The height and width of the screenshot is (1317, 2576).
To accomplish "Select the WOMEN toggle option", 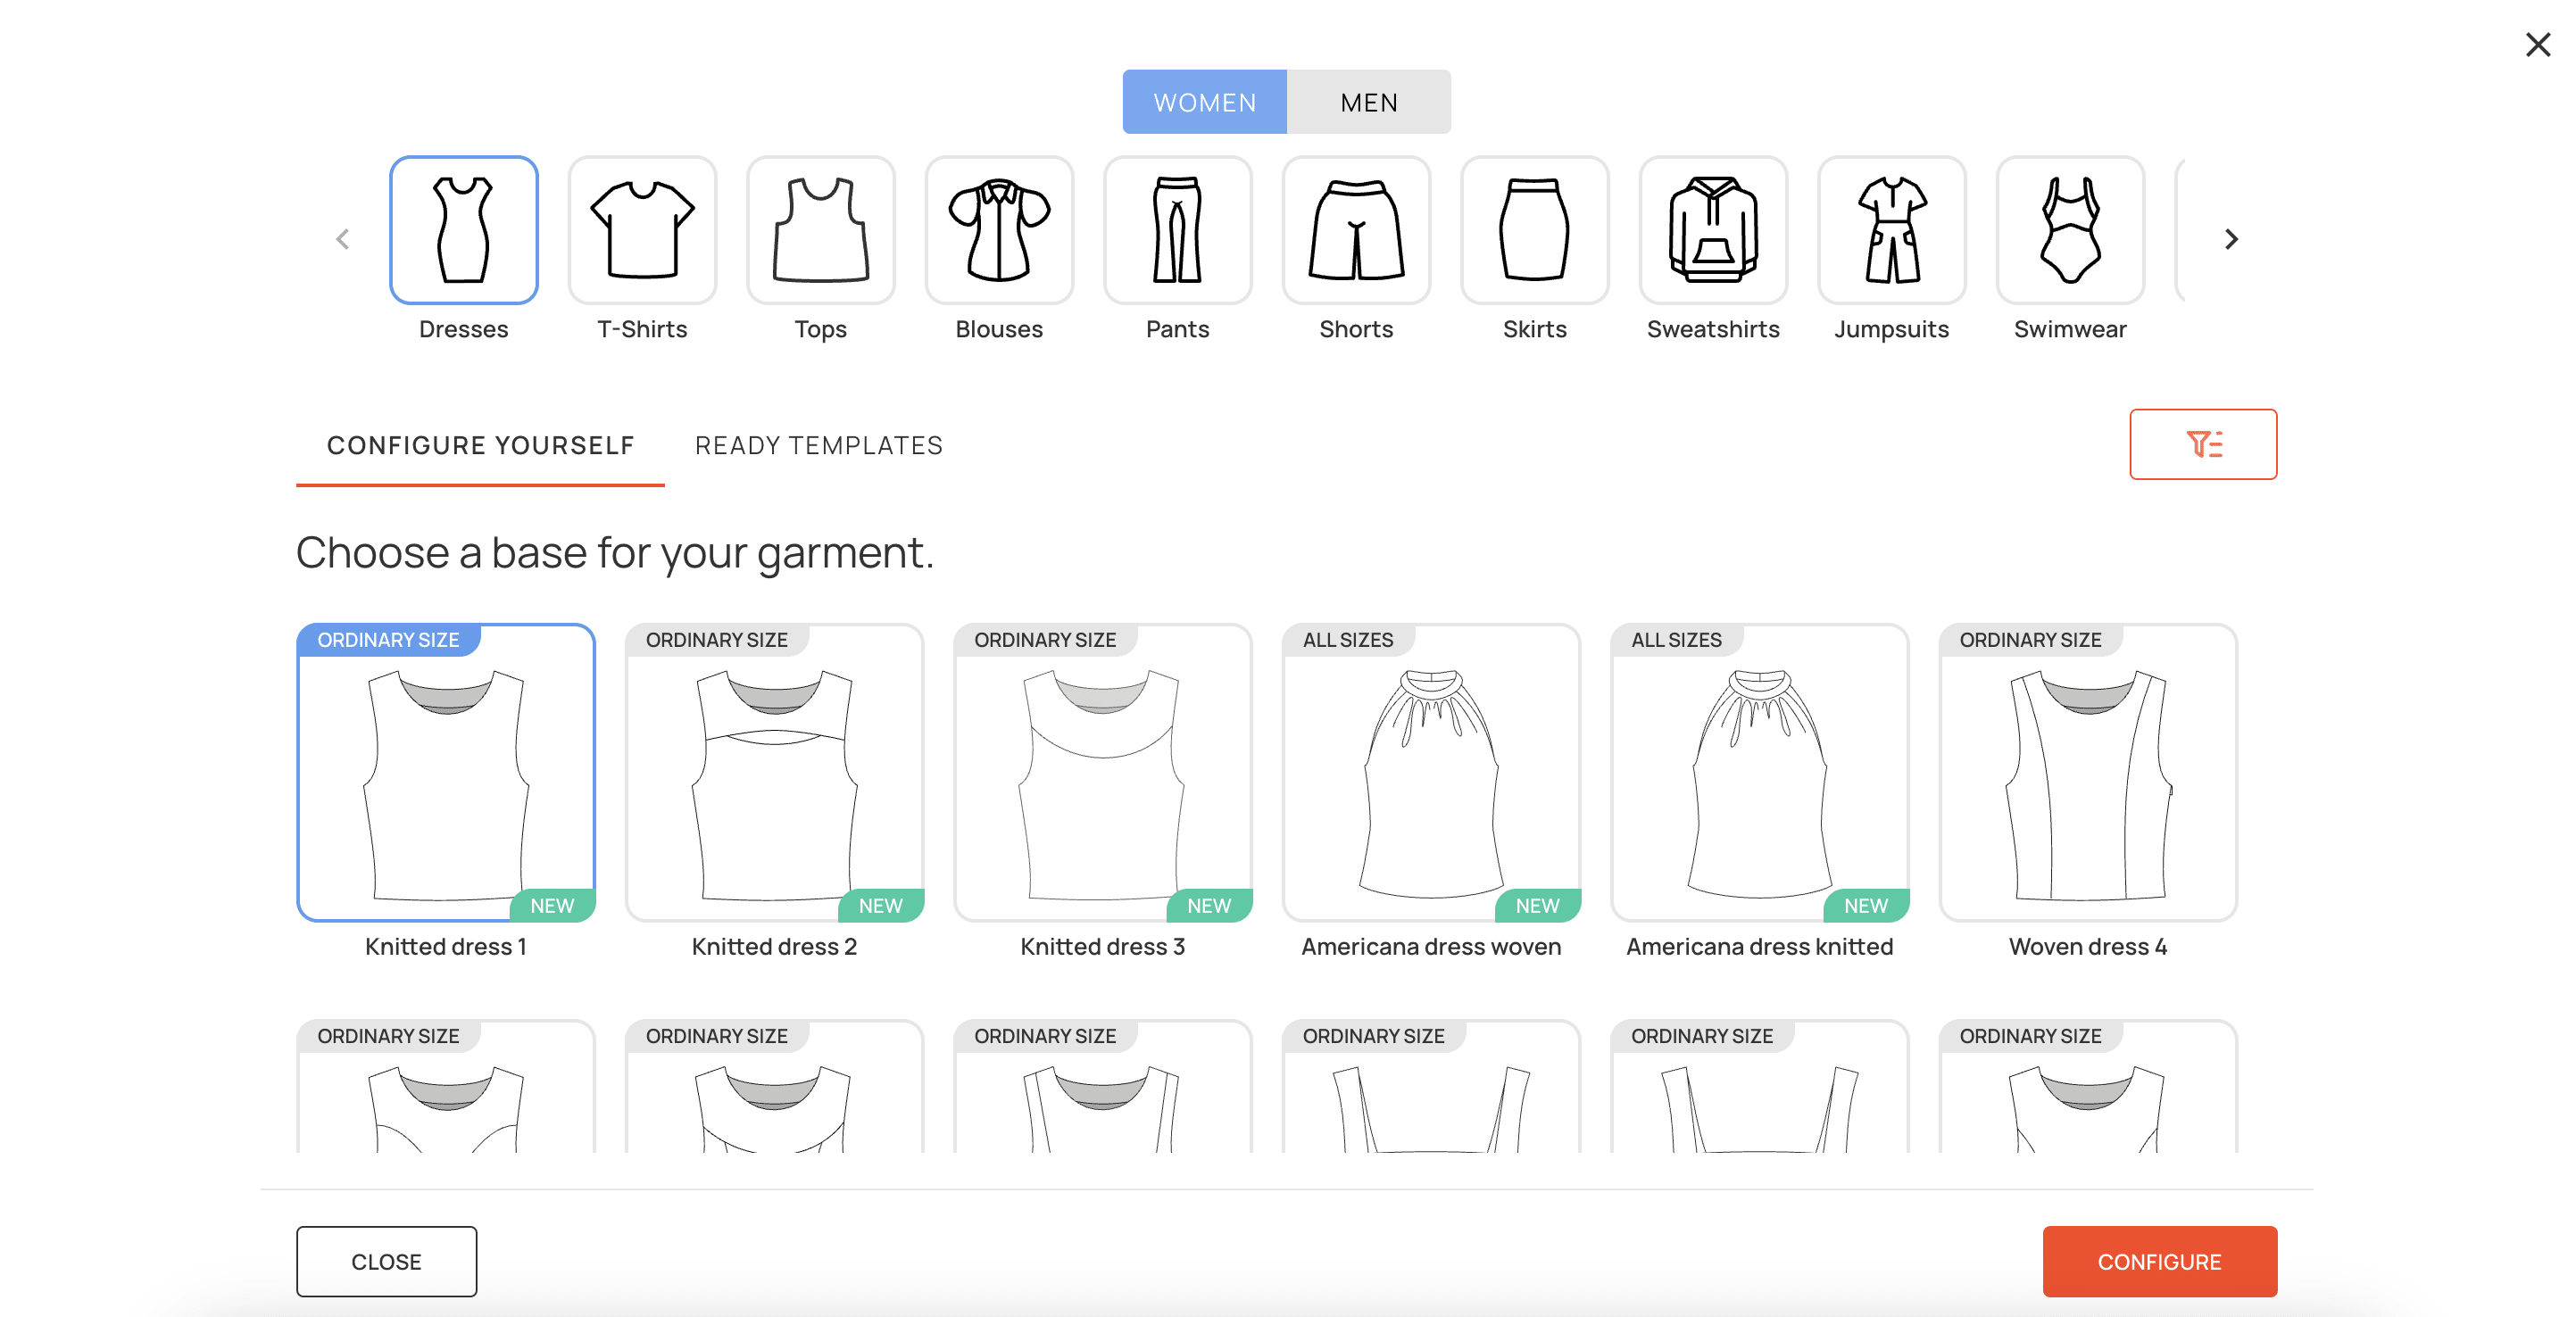I will [1204, 102].
